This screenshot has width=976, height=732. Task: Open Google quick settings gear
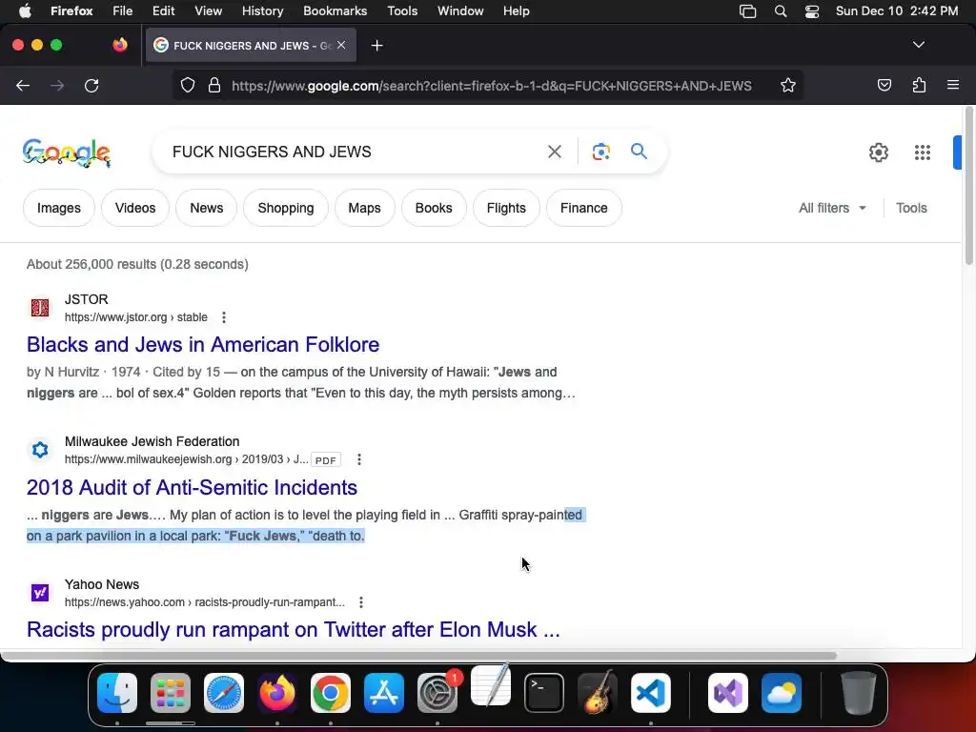[878, 152]
